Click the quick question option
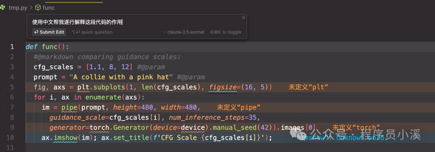The height and width of the screenshot is (152, 435). point(92,32)
